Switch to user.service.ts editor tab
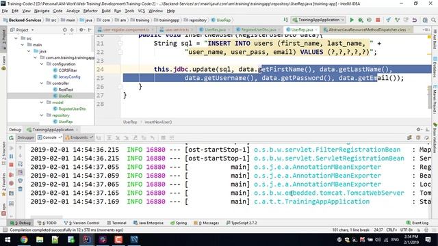Viewport: 438px width, 246px height. coord(177,29)
